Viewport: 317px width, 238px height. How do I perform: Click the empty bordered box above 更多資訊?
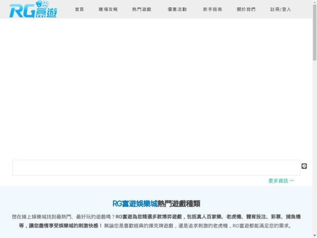click(156, 168)
